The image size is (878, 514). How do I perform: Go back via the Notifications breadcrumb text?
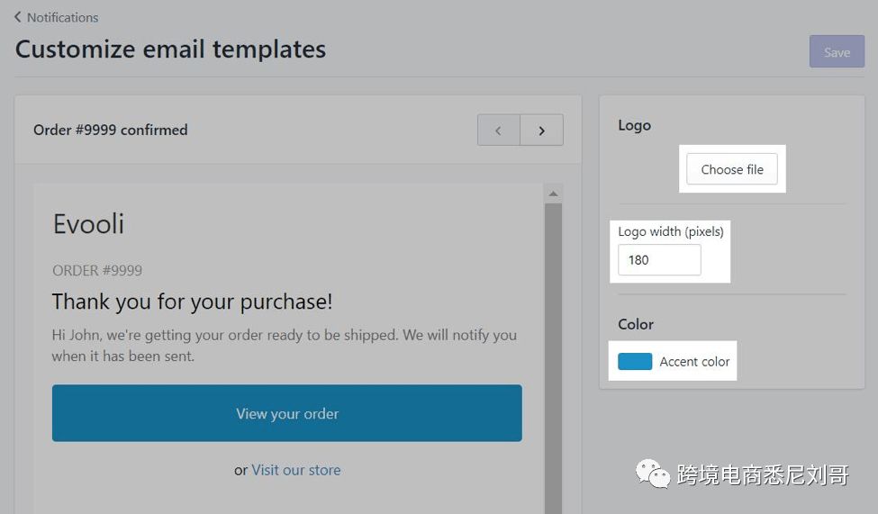tap(62, 17)
